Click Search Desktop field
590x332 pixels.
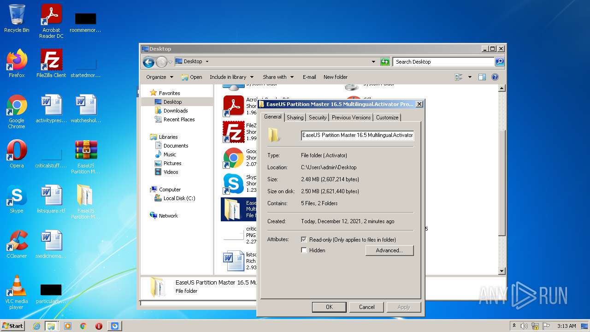443,62
